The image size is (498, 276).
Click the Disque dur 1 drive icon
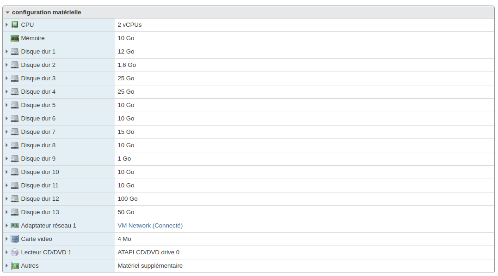click(x=15, y=51)
